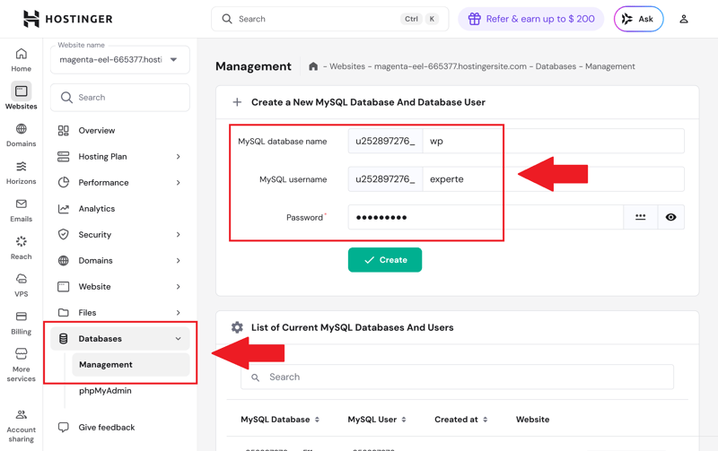This screenshot has height=451, width=718.
Task: Sort table by MySQL Database column
Action: point(317,420)
